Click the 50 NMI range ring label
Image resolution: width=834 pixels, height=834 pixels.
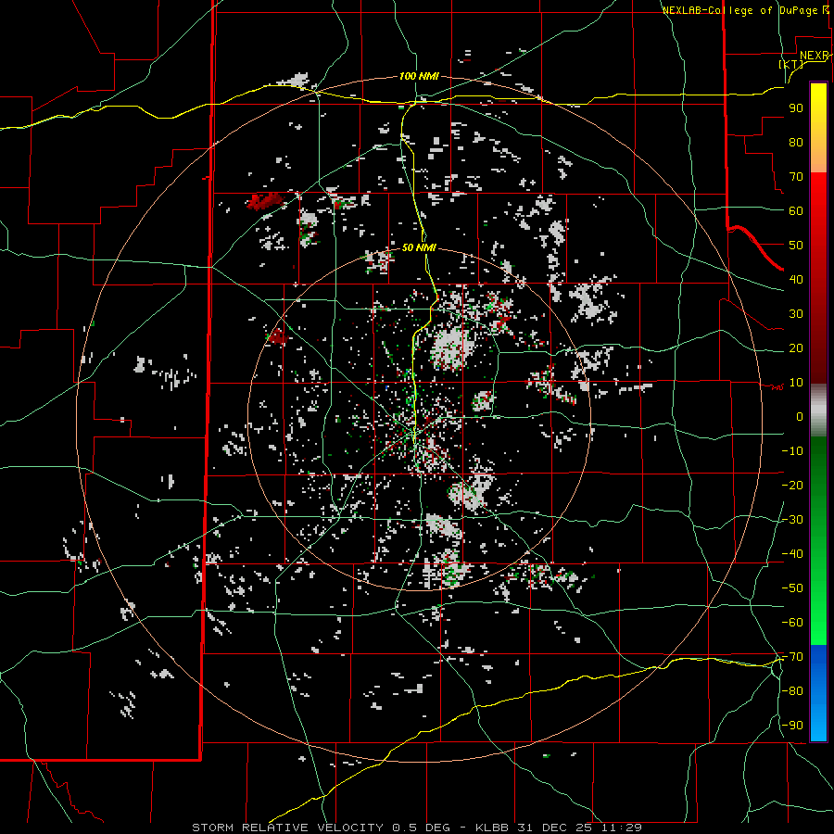coord(419,247)
